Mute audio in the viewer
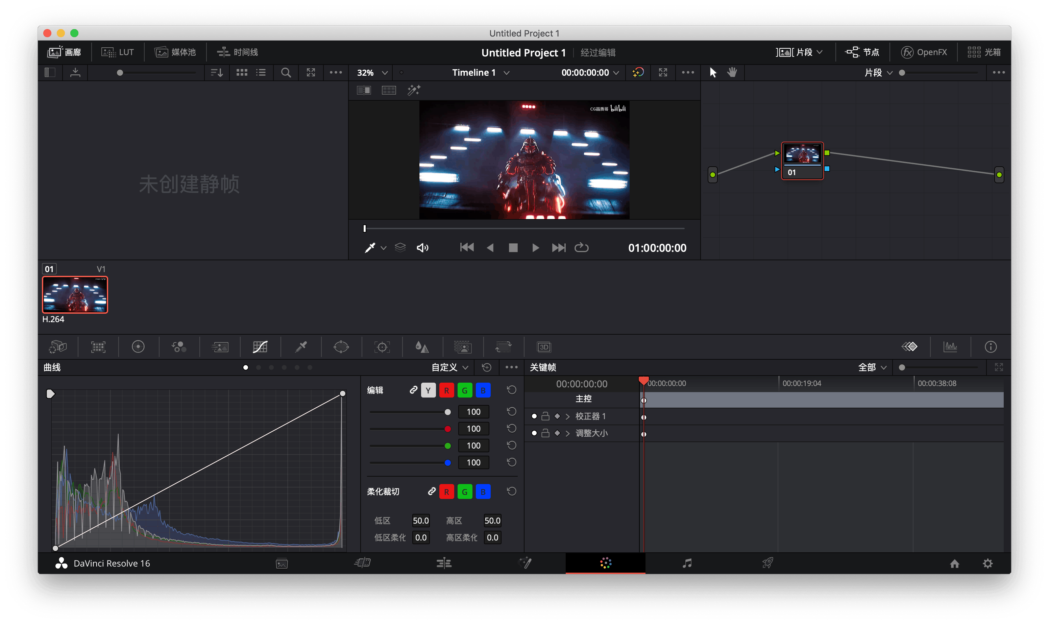 pos(422,247)
